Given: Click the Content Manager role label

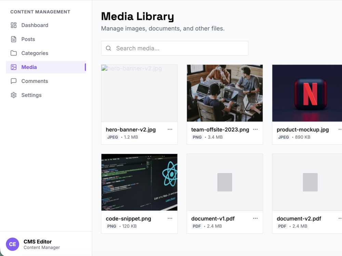Looking at the screenshot, I should coord(42,247).
